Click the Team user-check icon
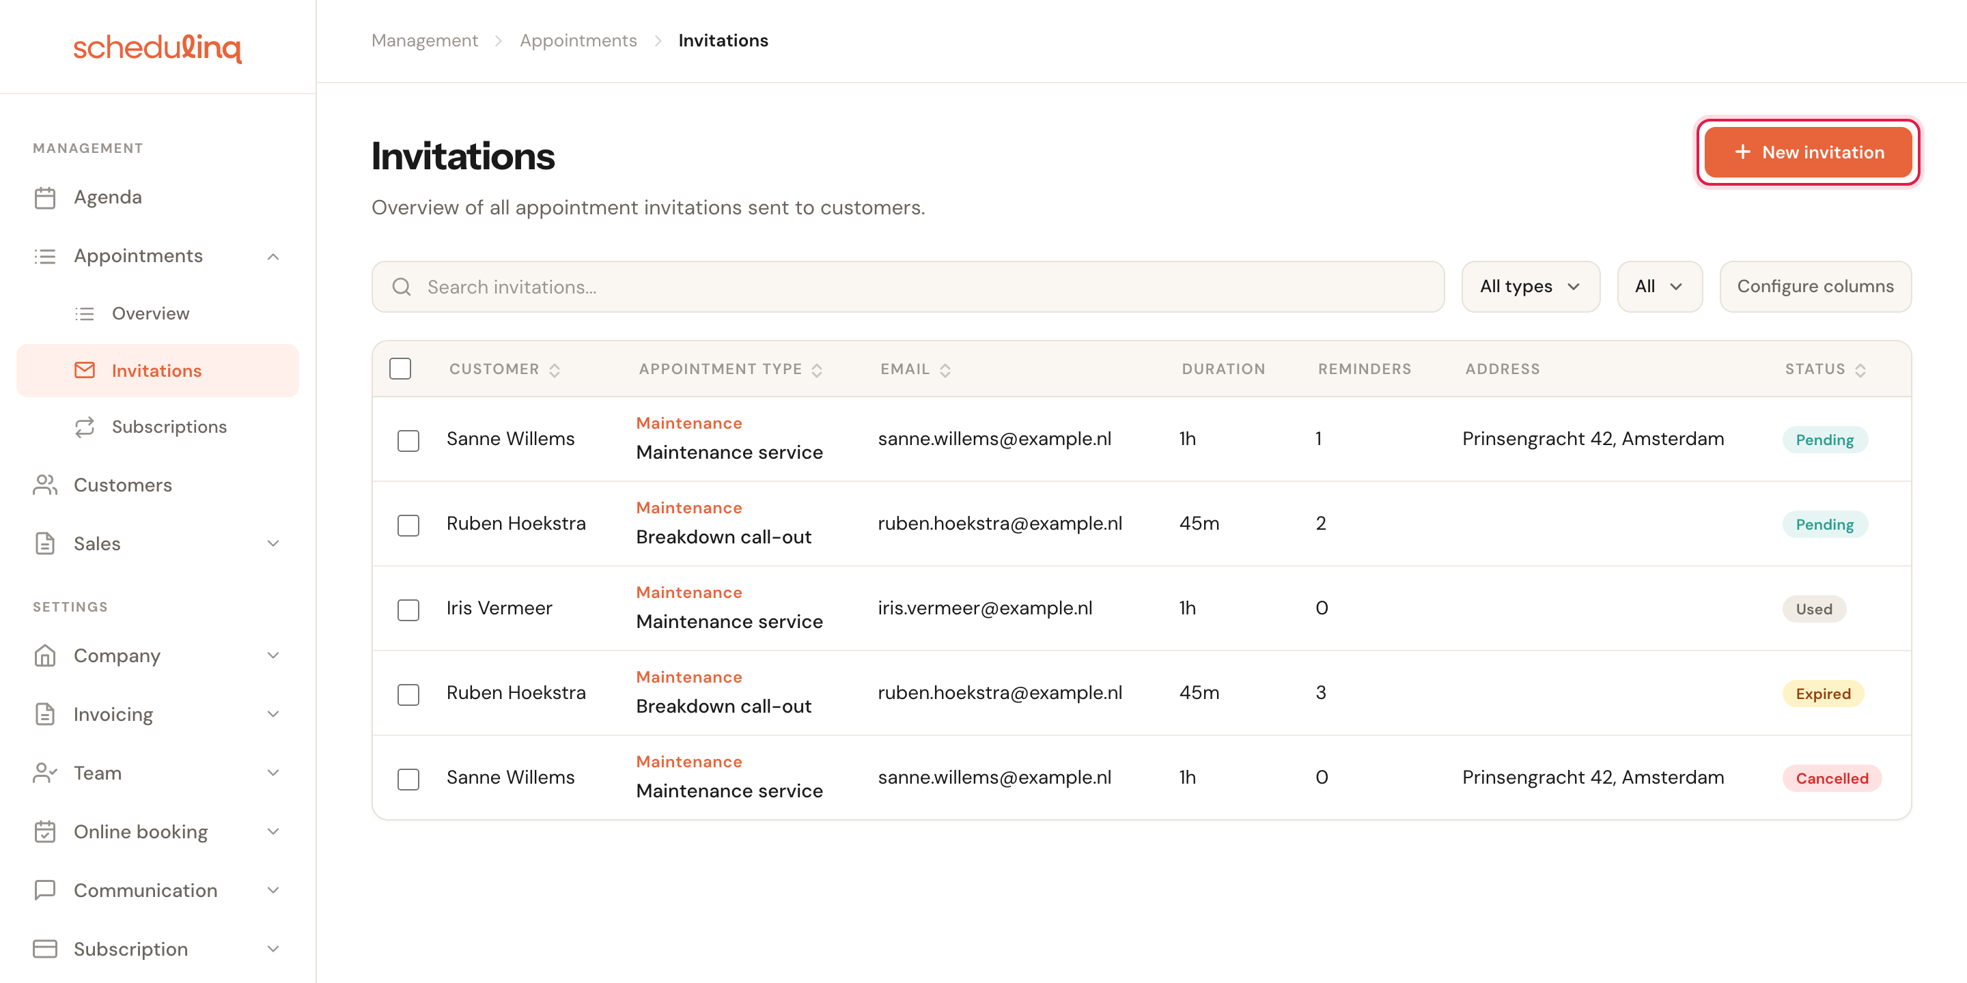This screenshot has width=1967, height=983. tap(45, 773)
